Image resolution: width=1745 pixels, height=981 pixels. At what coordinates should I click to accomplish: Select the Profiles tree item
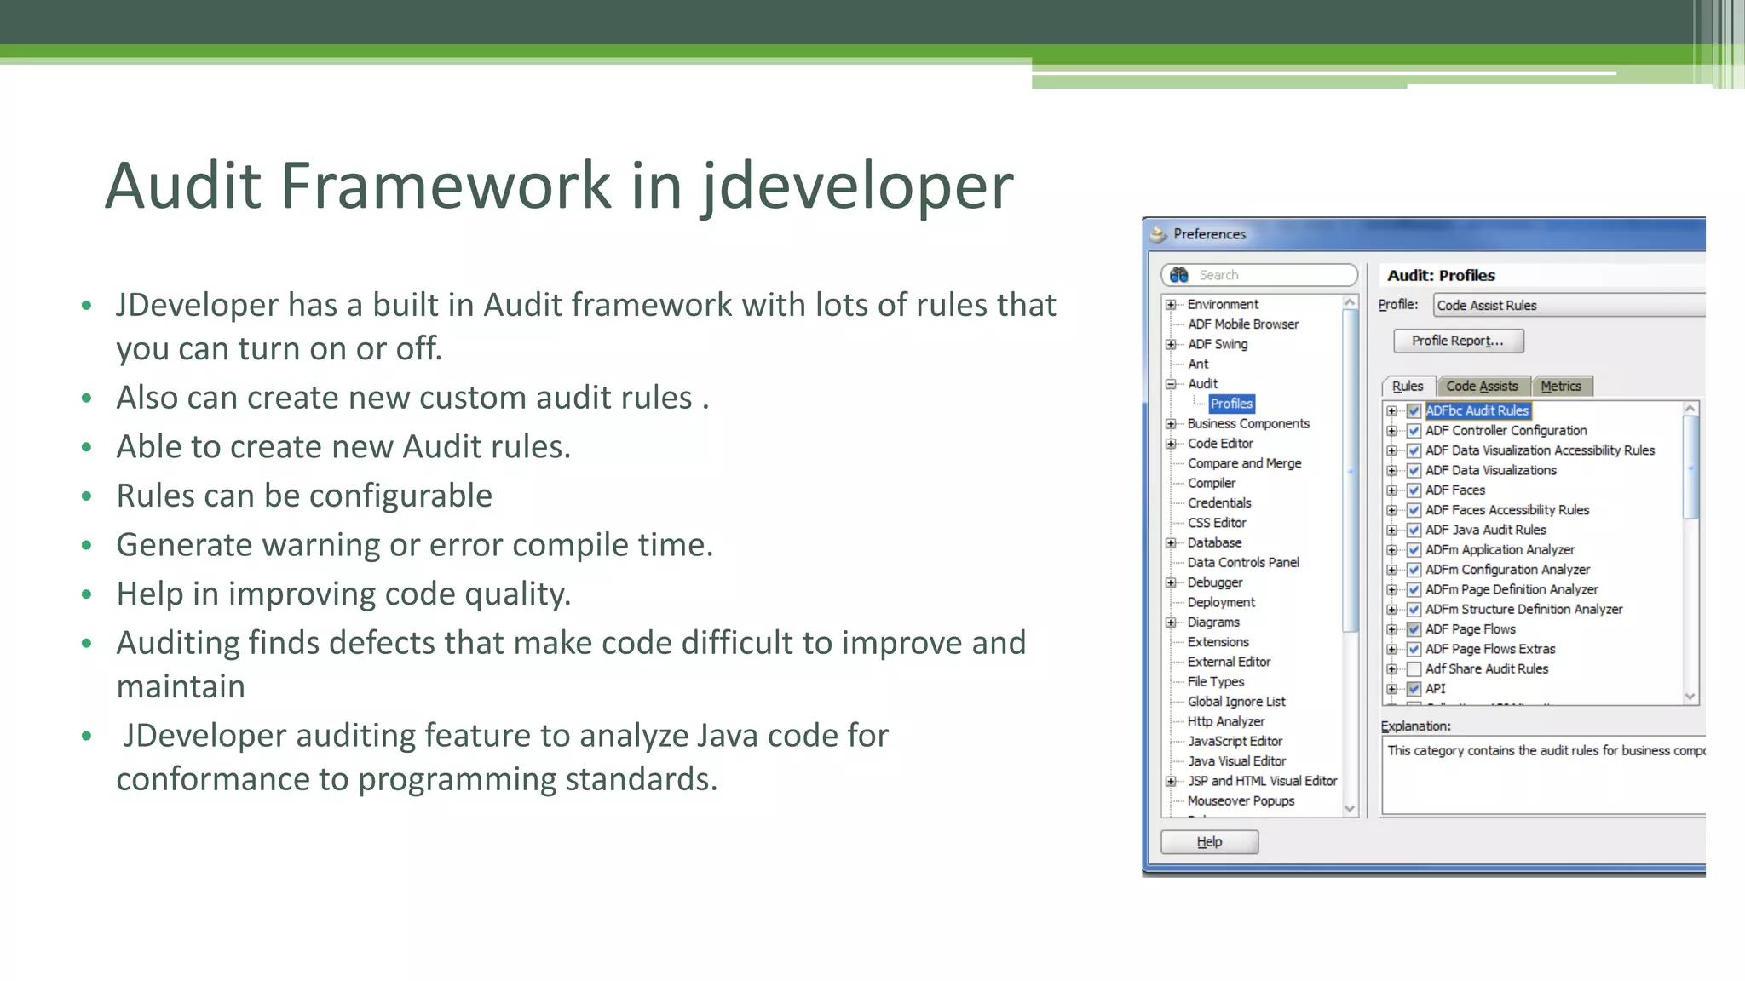click(x=1231, y=404)
